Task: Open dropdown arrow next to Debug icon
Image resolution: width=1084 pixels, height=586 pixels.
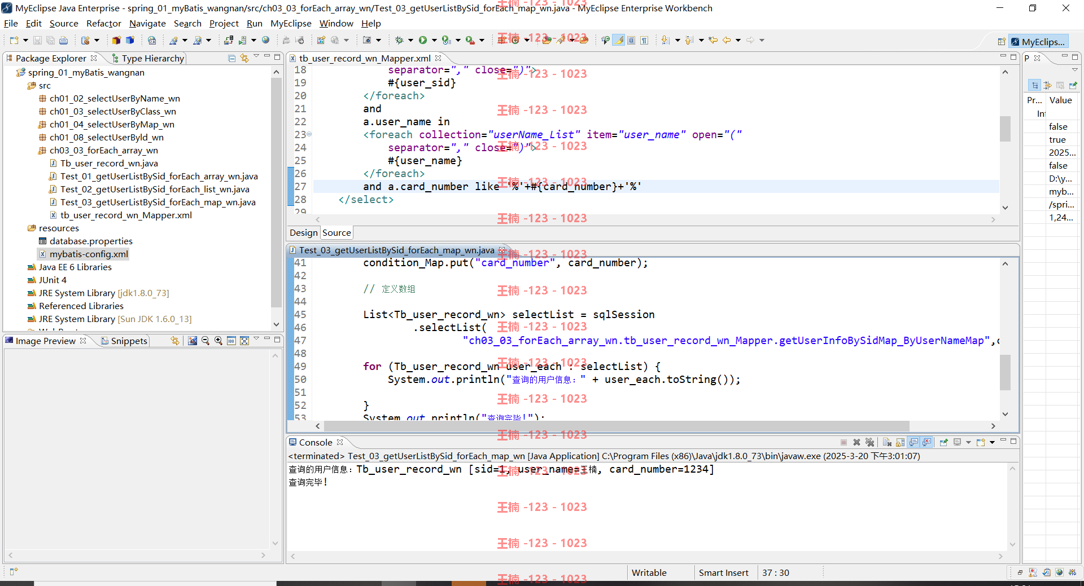Action: click(410, 40)
